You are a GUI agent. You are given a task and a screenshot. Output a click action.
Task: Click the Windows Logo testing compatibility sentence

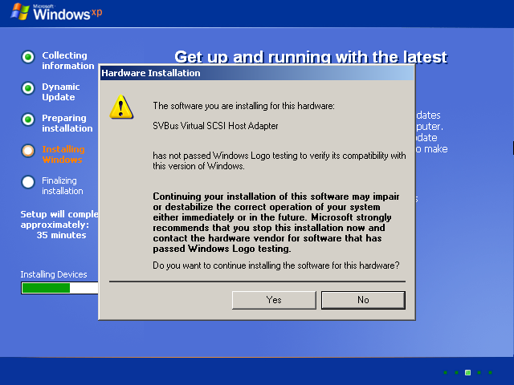279,160
